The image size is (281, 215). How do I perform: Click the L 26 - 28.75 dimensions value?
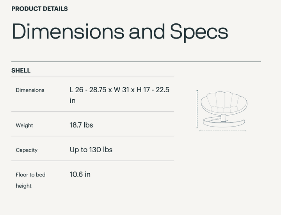[x=119, y=95]
